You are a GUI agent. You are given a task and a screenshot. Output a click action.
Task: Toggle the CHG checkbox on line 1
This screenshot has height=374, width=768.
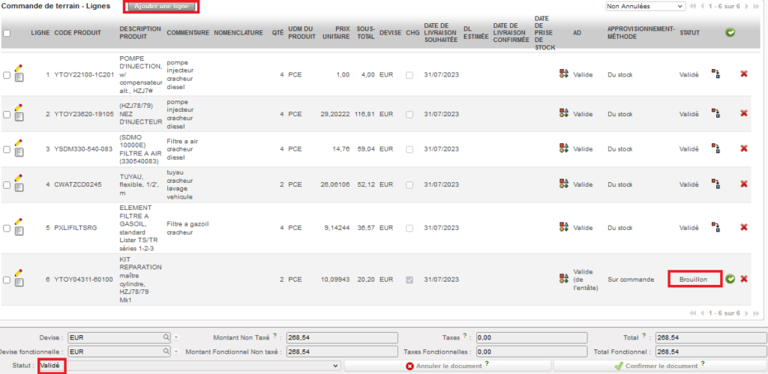point(409,75)
